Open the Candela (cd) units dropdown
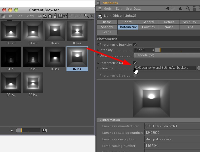The height and width of the screenshot is (152, 200). [x=166, y=55]
